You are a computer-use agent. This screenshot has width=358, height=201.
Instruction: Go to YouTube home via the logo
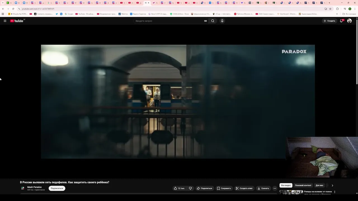tap(17, 21)
